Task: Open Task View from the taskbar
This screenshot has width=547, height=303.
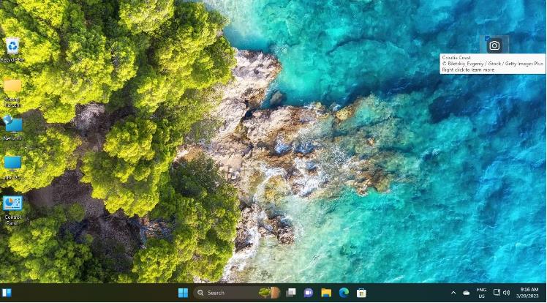Action: tap(291, 293)
